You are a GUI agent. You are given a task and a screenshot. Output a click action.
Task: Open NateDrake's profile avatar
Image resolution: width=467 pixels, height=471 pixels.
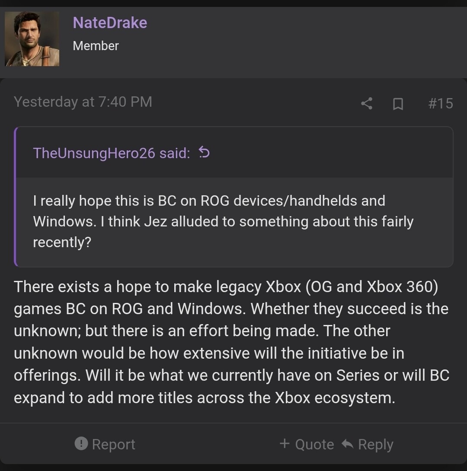[32, 39]
